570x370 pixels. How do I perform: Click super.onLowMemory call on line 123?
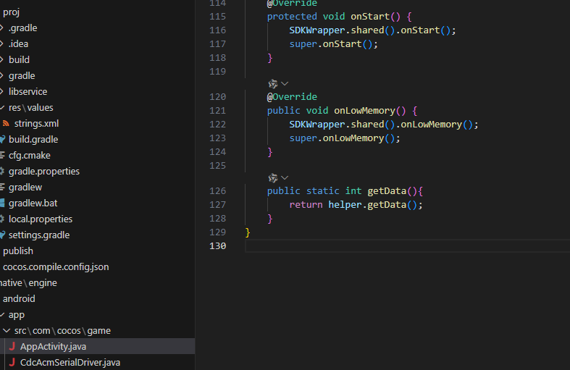tap(345, 138)
